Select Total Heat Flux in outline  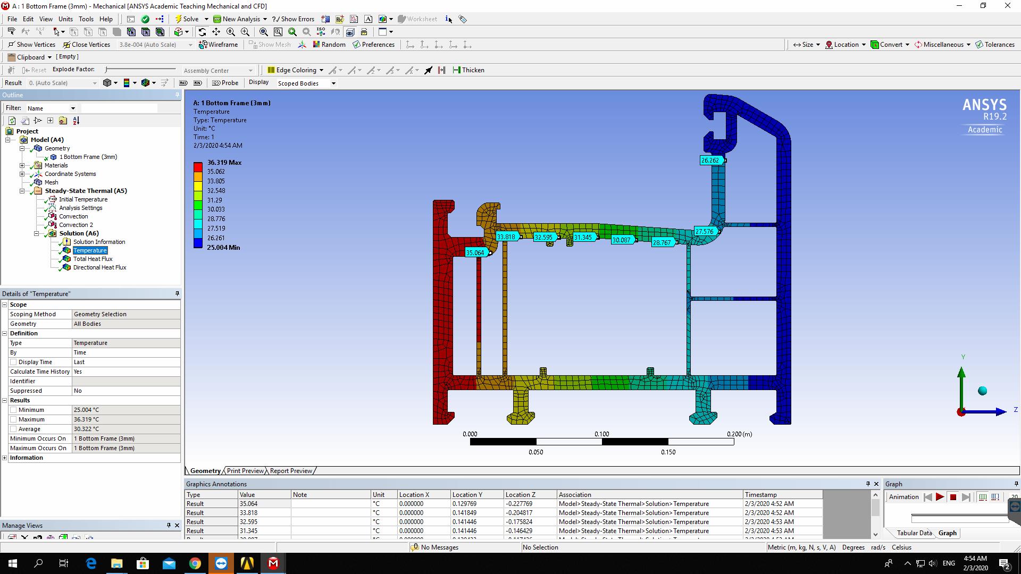[x=93, y=259]
